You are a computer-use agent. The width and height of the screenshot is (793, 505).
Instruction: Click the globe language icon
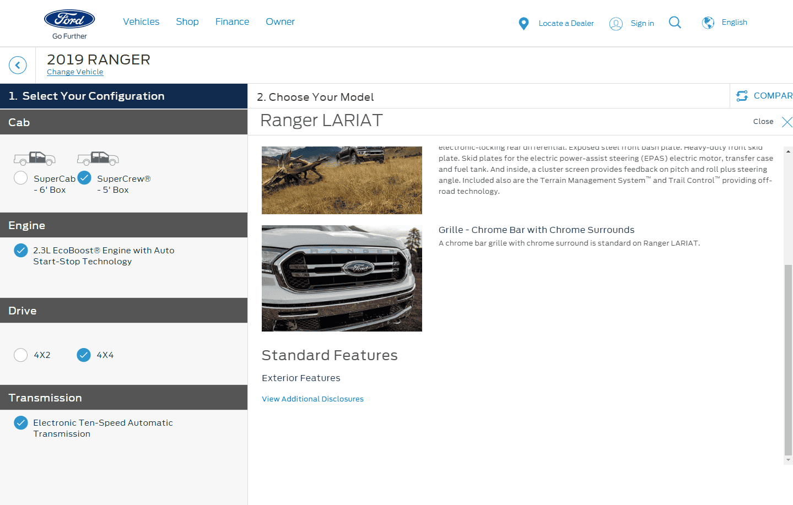tap(708, 23)
